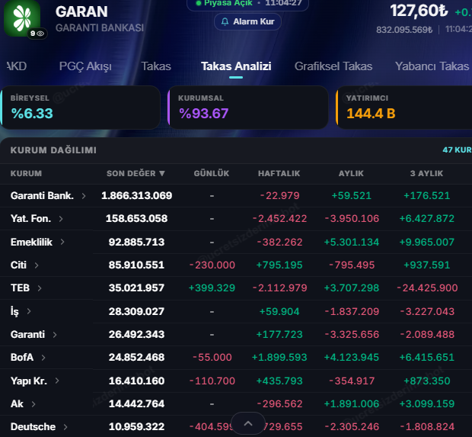Click the Alarm Kur bell button

pos(247,21)
